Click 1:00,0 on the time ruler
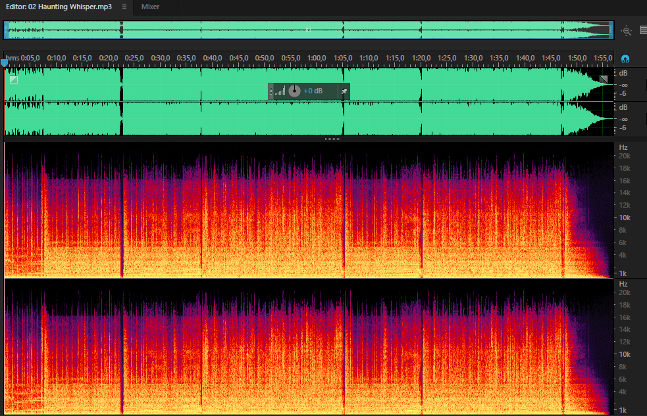This screenshot has width=647, height=416. pos(317,58)
